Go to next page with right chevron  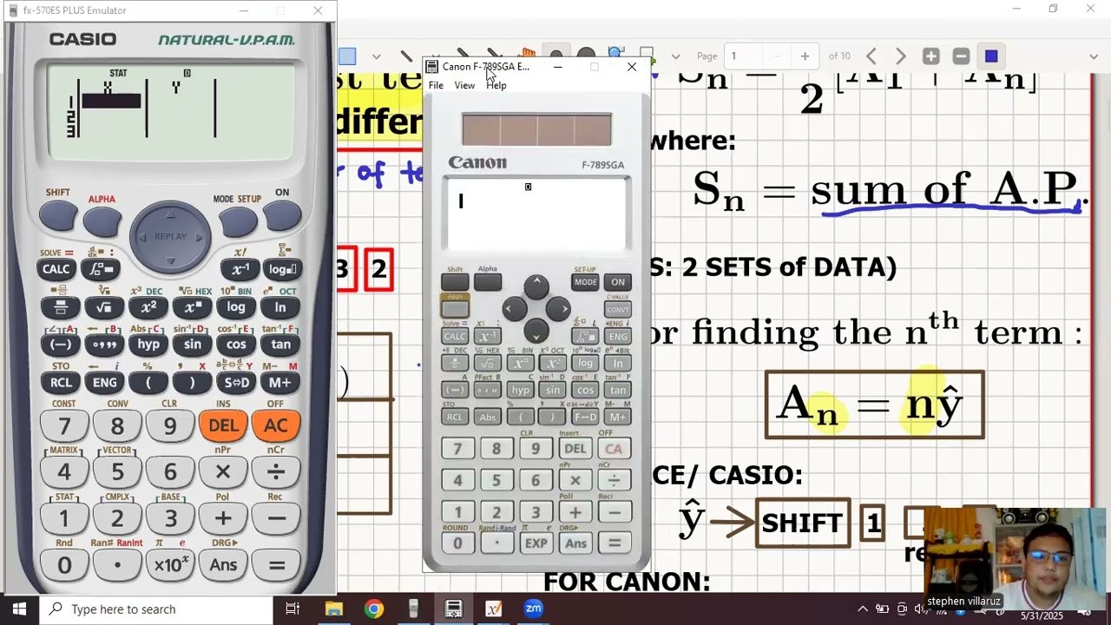[900, 56]
